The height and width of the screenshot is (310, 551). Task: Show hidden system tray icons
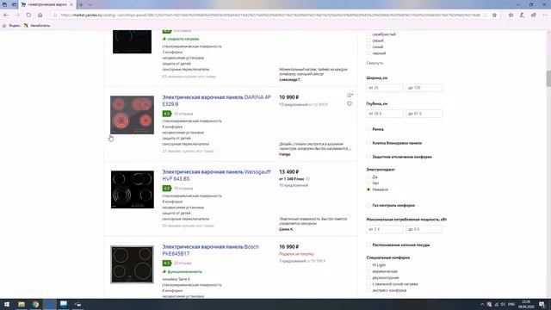(x=482, y=304)
